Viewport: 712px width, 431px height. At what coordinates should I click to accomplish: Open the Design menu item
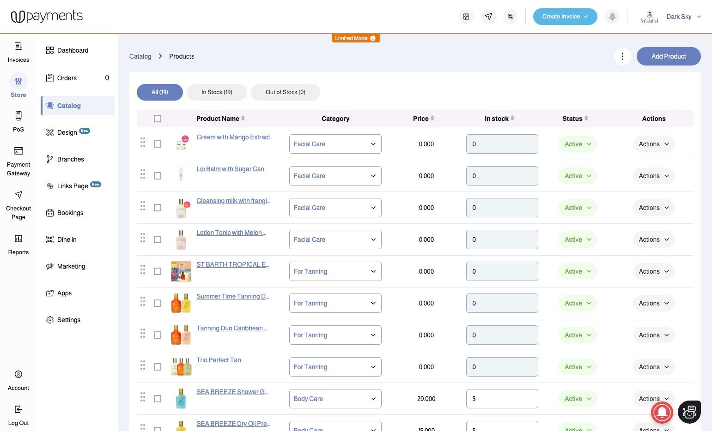pyautogui.click(x=78, y=132)
